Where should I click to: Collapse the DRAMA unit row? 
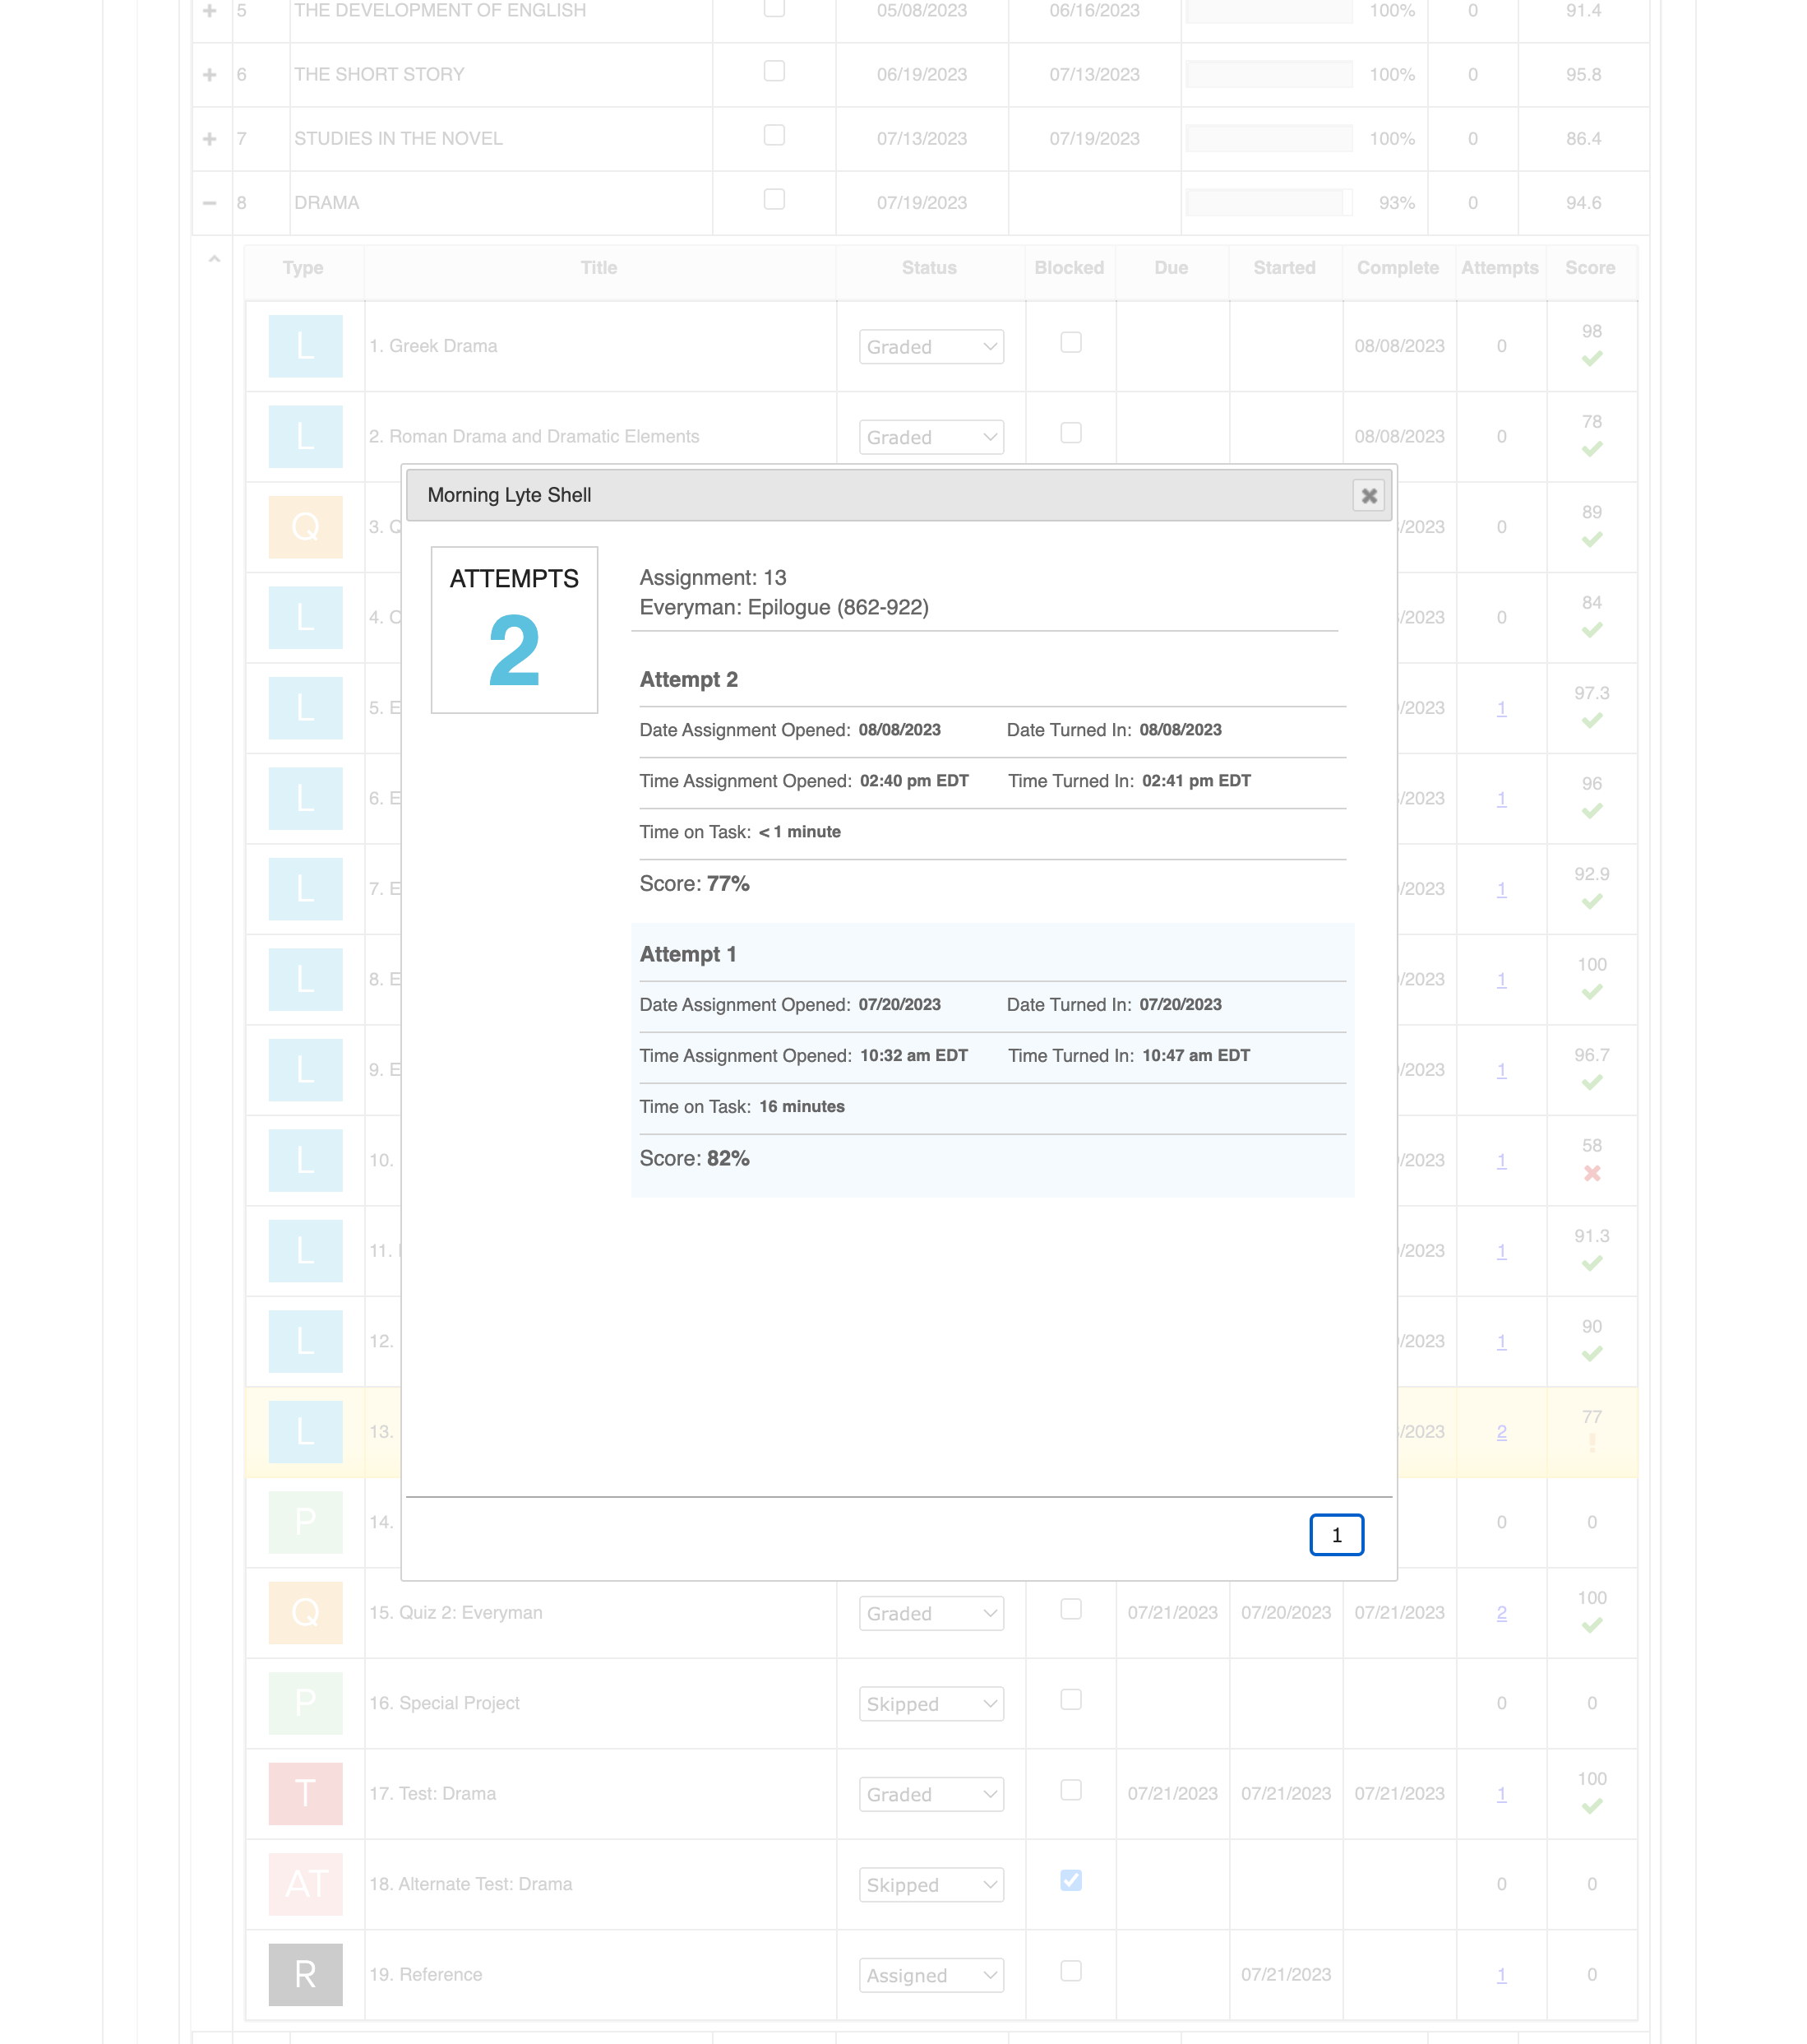click(210, 203)
